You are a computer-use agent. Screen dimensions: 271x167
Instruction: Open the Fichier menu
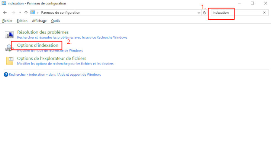[7, 21]
